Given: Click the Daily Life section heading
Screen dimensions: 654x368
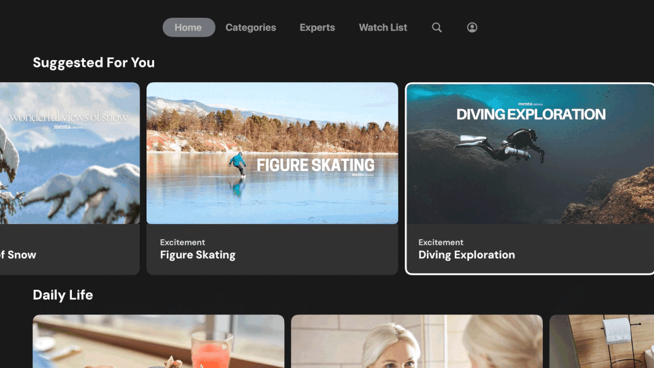Looking at the screenshot, I should click(x=62, y=295).
